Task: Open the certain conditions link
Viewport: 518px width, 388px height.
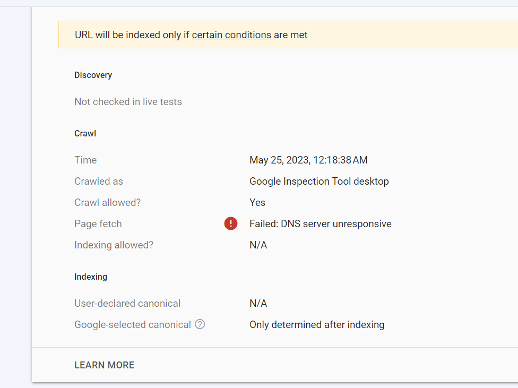Action: pyautogui.click(x=231, y=35)
